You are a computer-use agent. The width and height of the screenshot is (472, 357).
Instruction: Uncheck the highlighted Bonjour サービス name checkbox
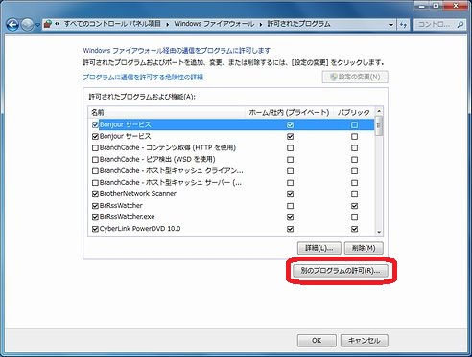click(95, 124)
